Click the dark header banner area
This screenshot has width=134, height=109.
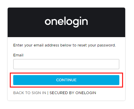(x=66, y=22)
